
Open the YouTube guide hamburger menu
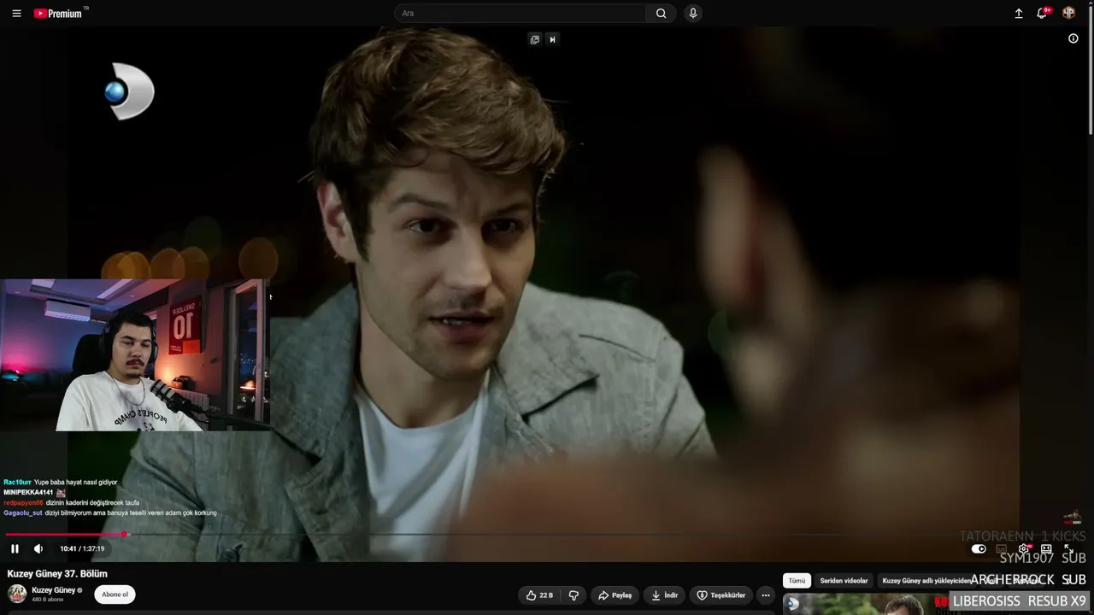[x=16, y=14]
